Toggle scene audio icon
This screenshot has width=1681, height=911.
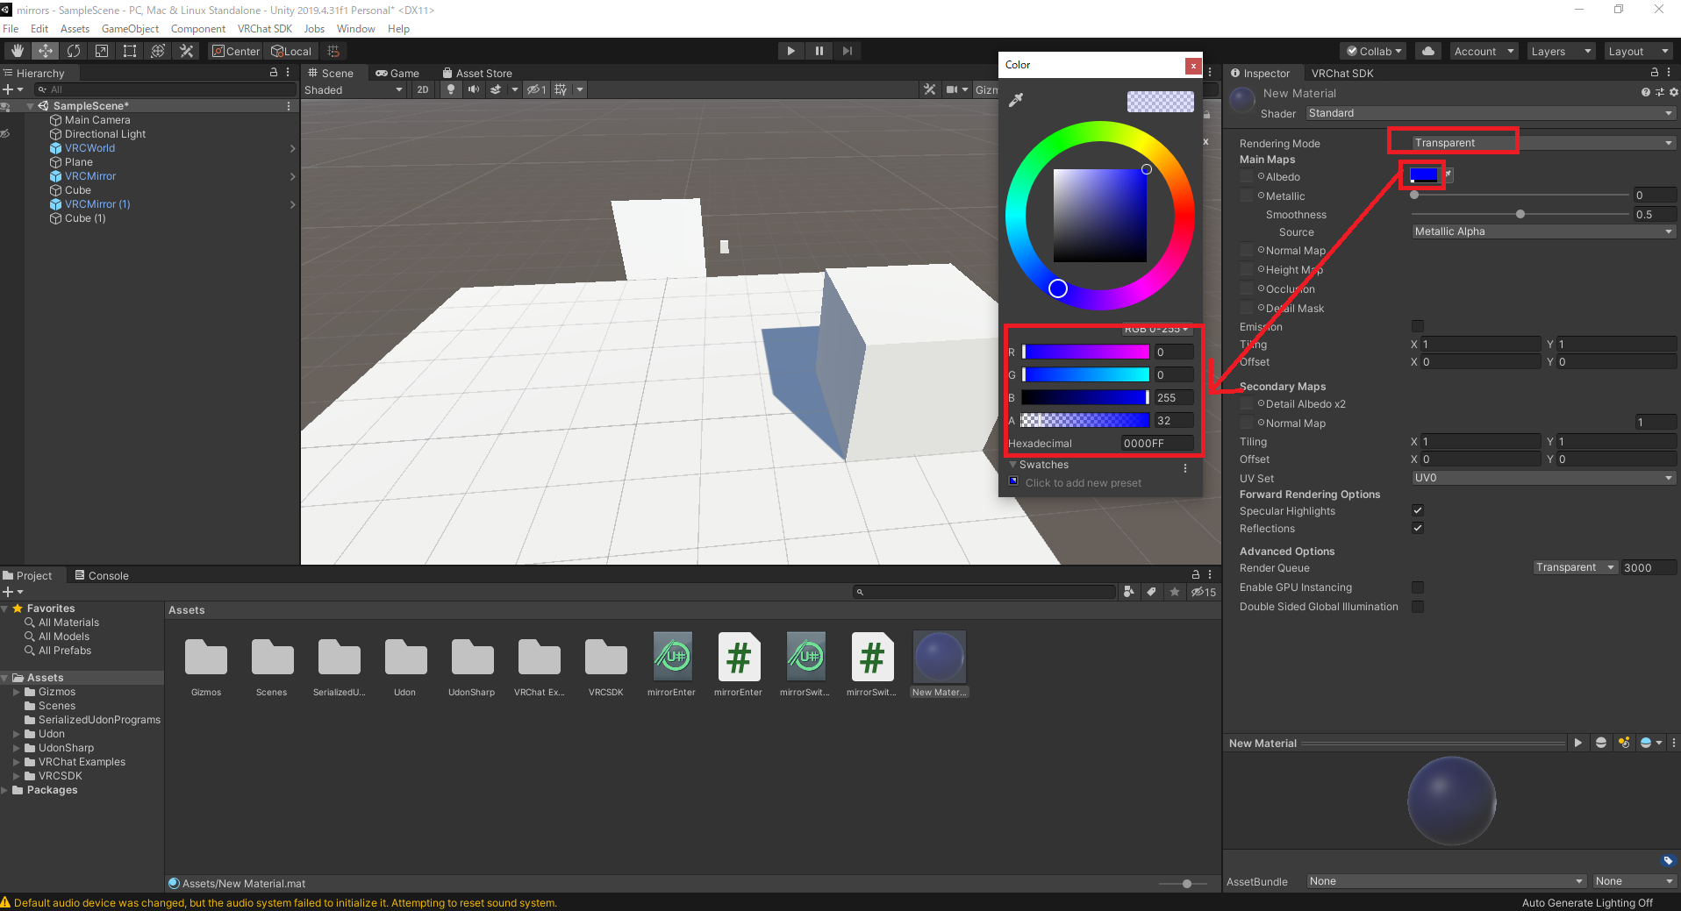tap(474, 89)
